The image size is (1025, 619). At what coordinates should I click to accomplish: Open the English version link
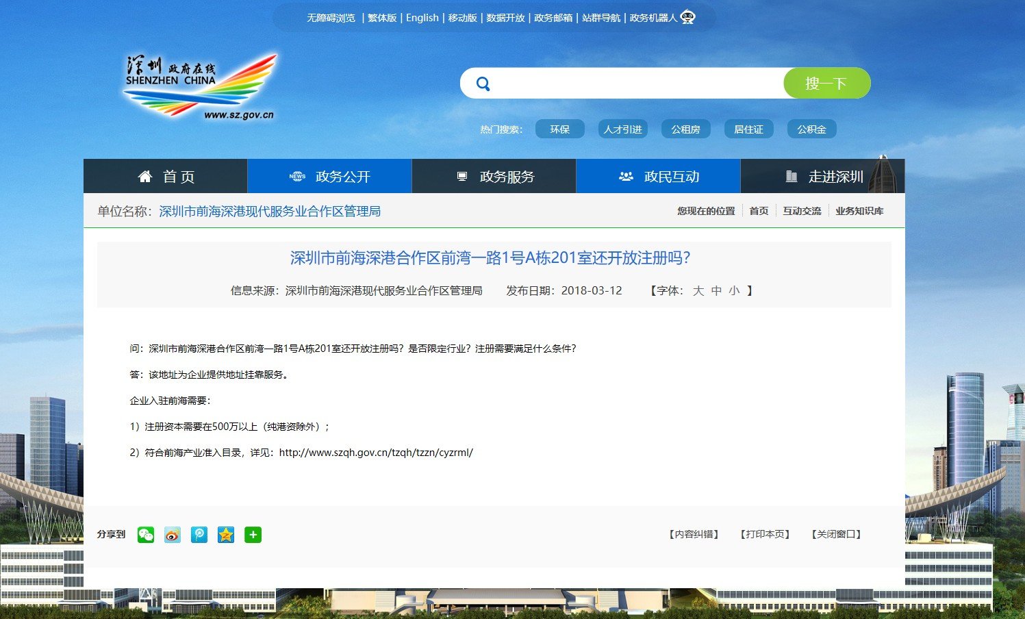tap(422, 17)
